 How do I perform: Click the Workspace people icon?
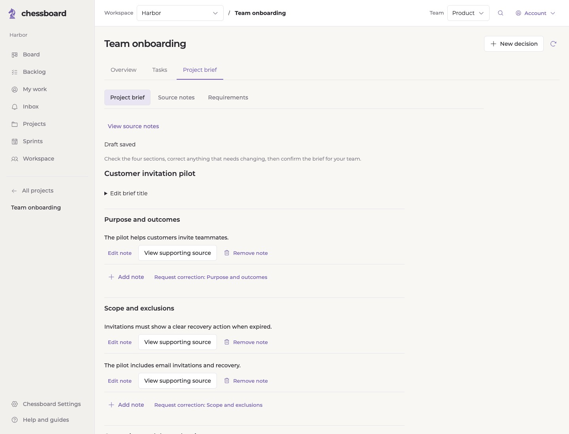(15, 159)
